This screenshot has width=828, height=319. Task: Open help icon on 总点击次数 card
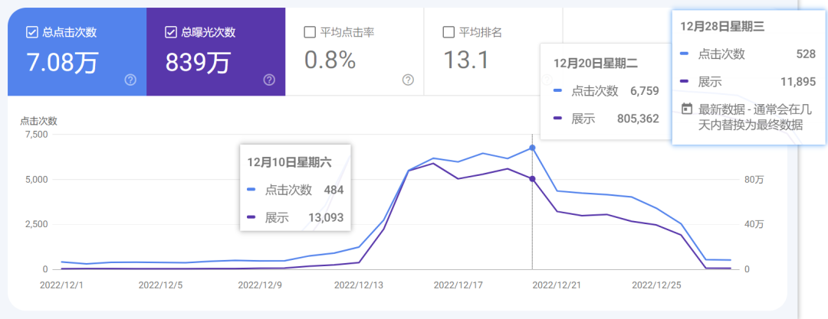click(130, 80)
